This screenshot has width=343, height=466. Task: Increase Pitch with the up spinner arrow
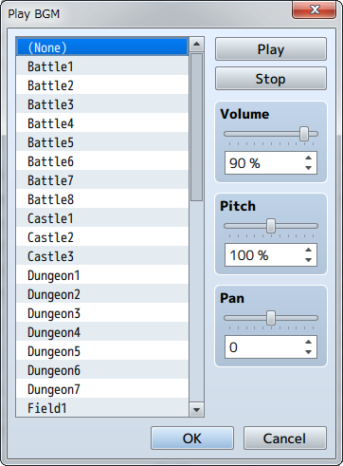coord(308,251)
